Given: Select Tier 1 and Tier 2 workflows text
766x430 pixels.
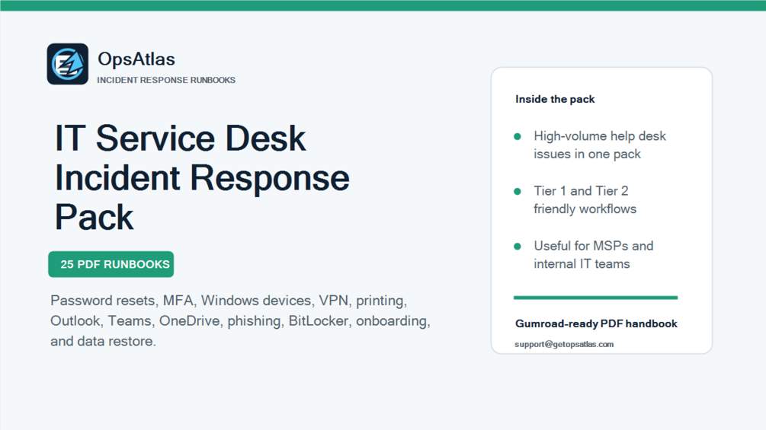Looking at the screenshot, I should point(585,200).
